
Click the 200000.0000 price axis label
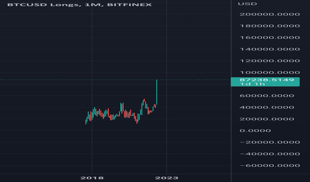[270, 14]
